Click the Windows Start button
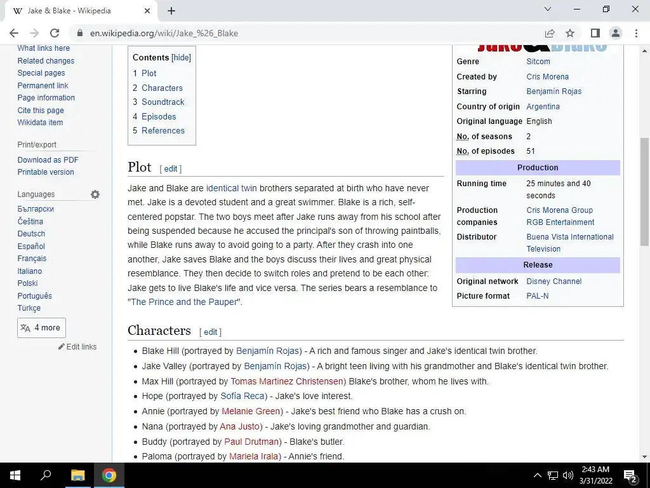The image size is (650, 488). tap(15, 475)
